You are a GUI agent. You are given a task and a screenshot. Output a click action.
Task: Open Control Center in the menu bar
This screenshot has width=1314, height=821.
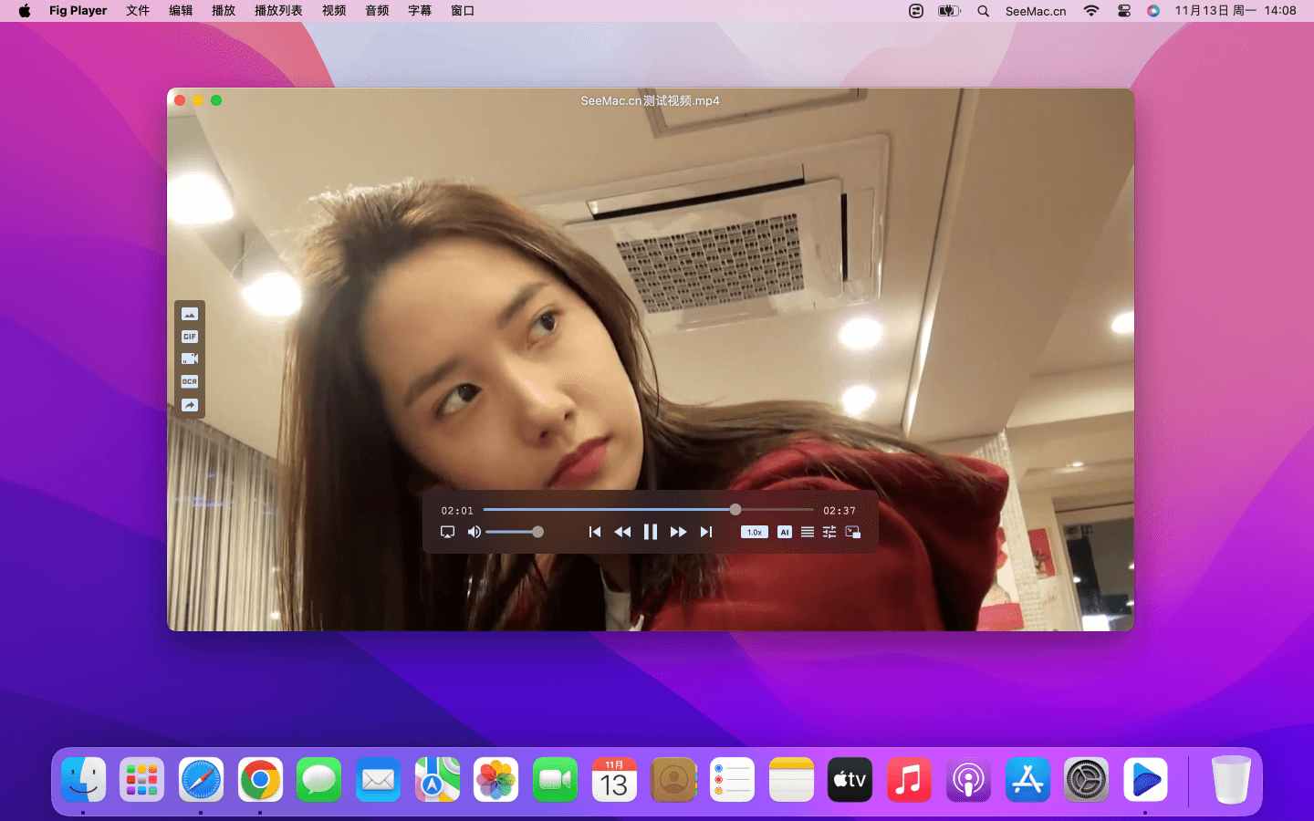[x=1124, y=11]
